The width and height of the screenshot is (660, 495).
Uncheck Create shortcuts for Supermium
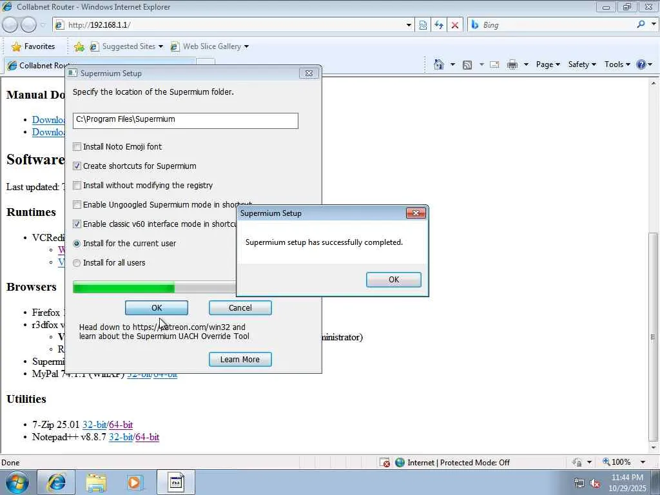[77, 166]
